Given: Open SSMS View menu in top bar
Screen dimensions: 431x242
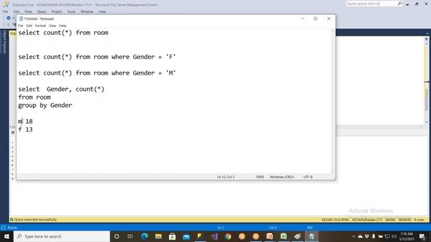Looking at the screenshot, I should click(x=28, y=11).
